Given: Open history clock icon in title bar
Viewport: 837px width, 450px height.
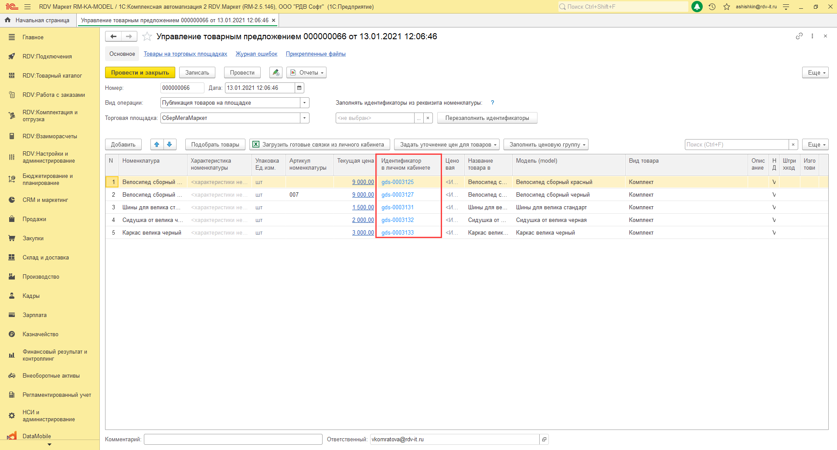Looking at the screenshot, I should click(712, 7).
